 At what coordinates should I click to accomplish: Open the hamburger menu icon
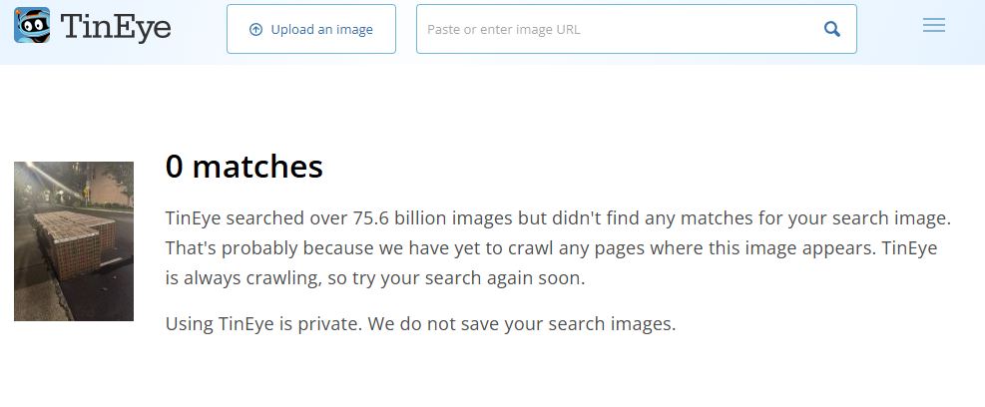933,25
